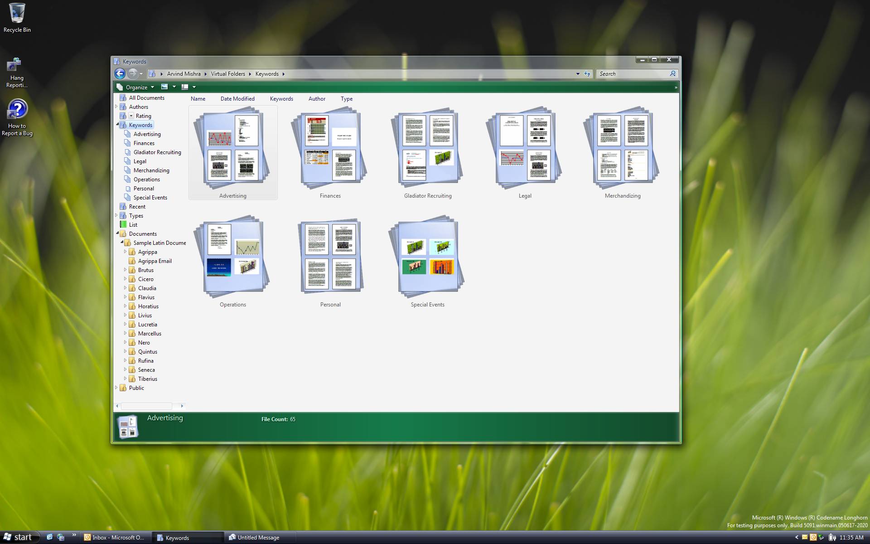Open the Finances stack thumbnail
This screenshot has width=870, height=544.
[330, 149]
